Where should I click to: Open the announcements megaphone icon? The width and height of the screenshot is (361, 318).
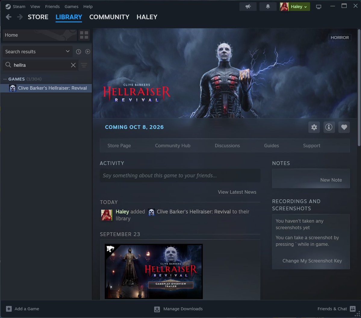point(248,7)
